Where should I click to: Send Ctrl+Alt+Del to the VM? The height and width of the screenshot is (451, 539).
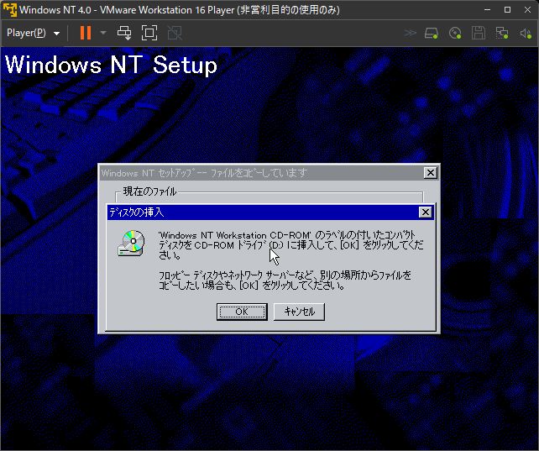tap(124, 33)
